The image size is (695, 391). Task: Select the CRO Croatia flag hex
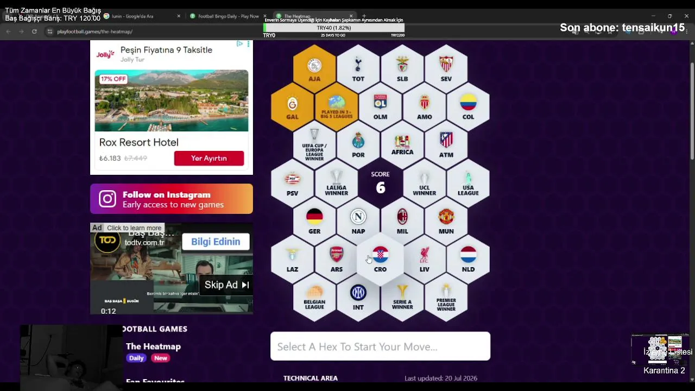click(x=381, y=259)
